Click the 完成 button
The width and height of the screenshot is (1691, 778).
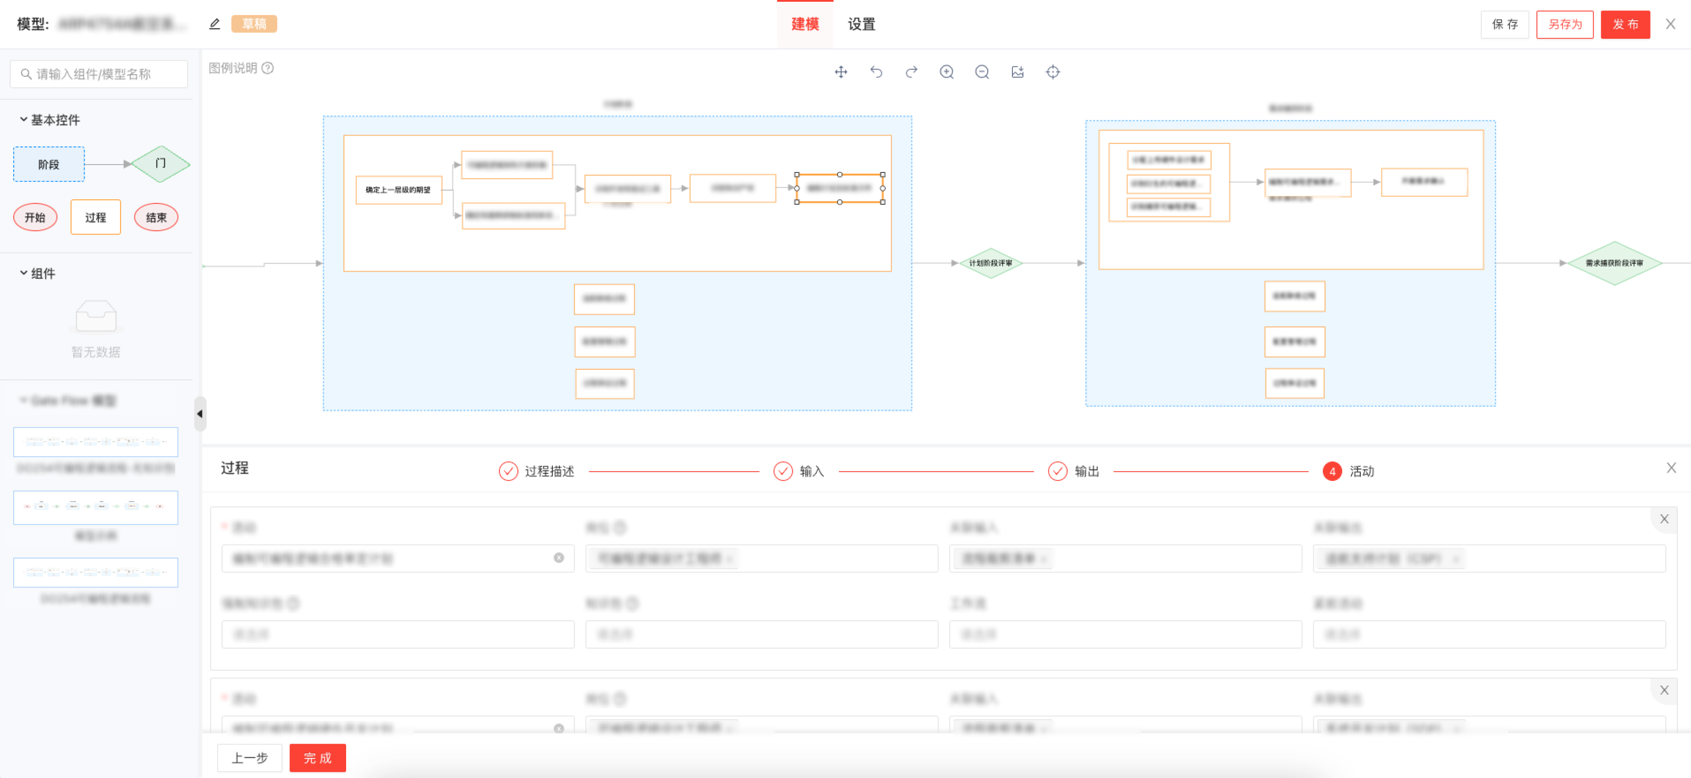[317, 758]
